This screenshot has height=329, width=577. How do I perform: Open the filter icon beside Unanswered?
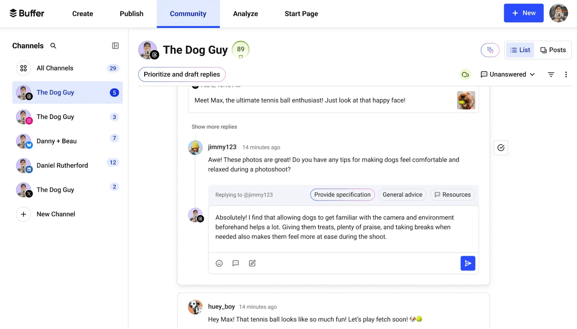pos(551,74)
